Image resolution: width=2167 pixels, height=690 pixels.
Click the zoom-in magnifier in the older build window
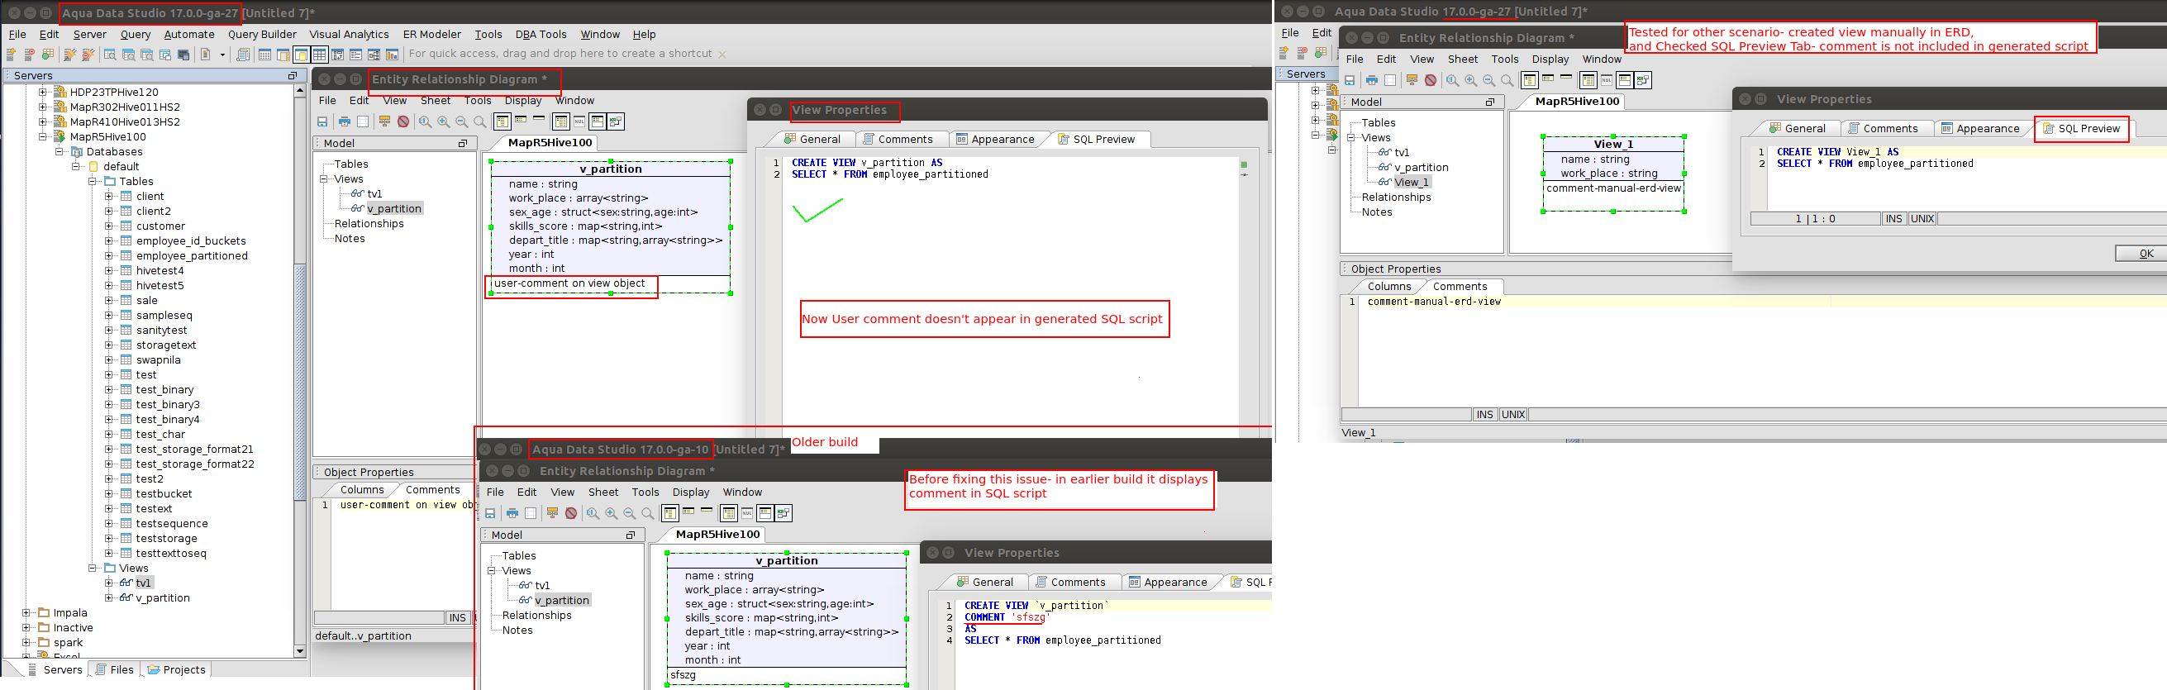coord(612,513)
